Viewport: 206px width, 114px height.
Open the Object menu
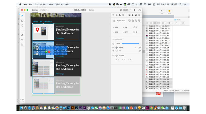tap(43, 4)
